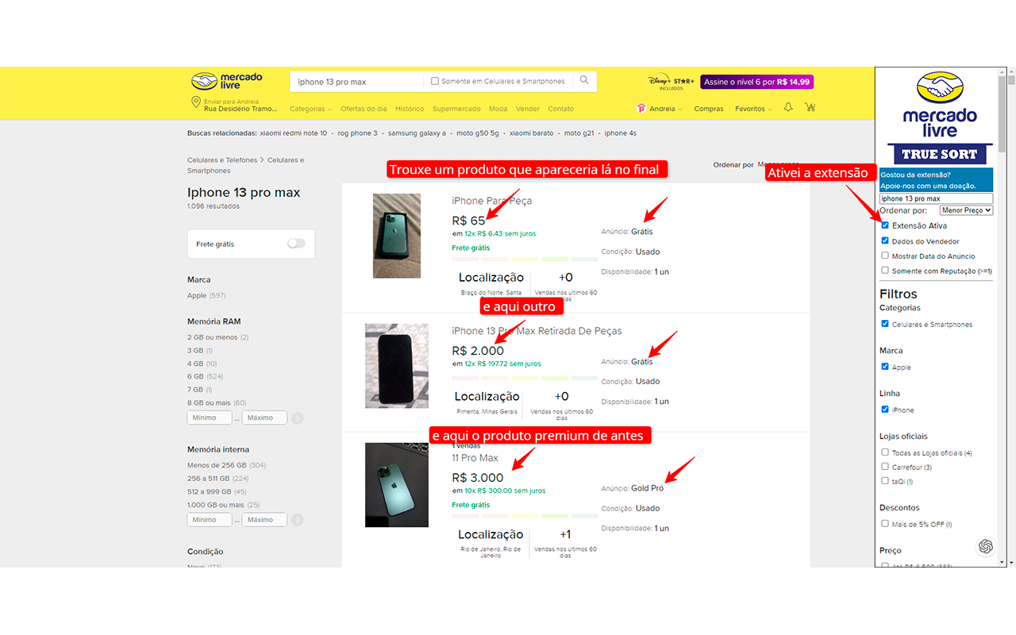Check Somente em Celulares e Smartphones

pos(435,81)
